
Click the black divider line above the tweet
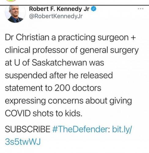pyautogui.click(x=74, y=5)
